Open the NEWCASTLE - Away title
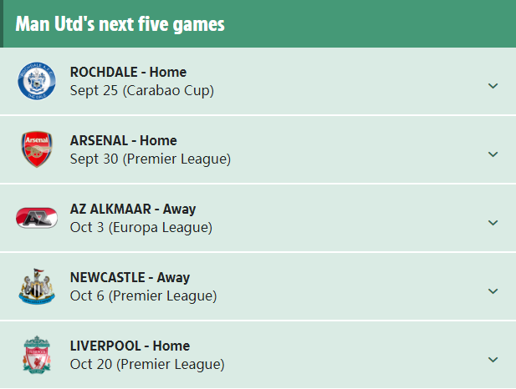This screenshot has width=516, height=389. [130, 277]
